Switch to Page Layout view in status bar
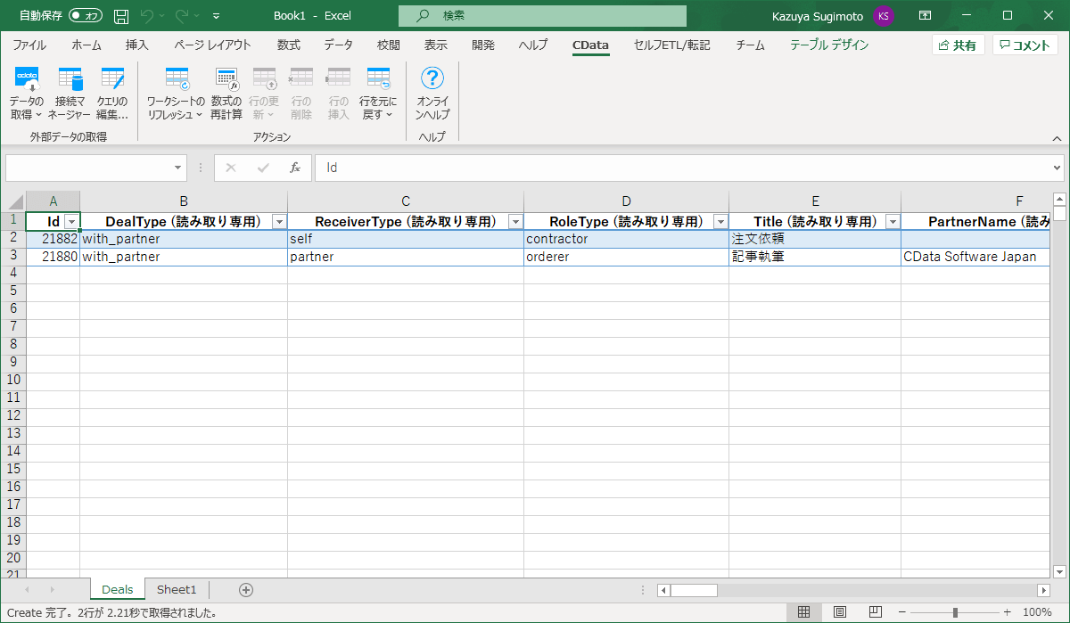1070x623 pixels. coord(839,612)
